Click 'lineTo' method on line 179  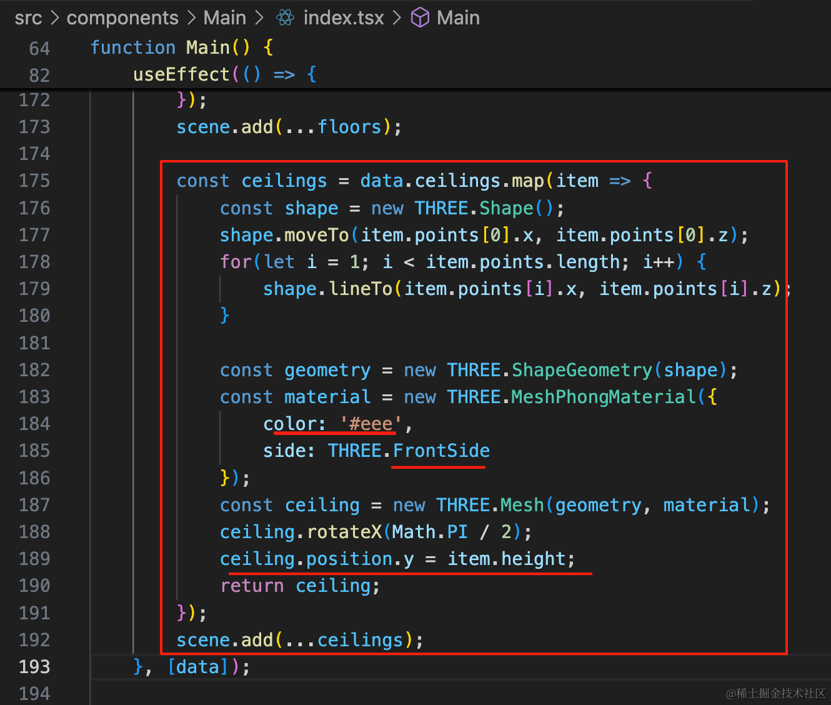[x=360, y=289]
